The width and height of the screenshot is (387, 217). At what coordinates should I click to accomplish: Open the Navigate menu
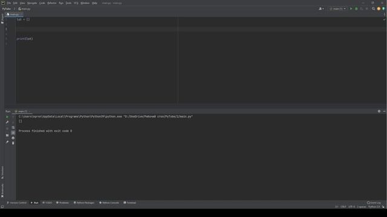click(32, 3)
